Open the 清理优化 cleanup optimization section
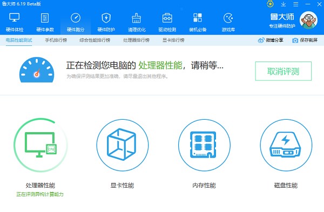324x212 pixels. click(137, 23)
